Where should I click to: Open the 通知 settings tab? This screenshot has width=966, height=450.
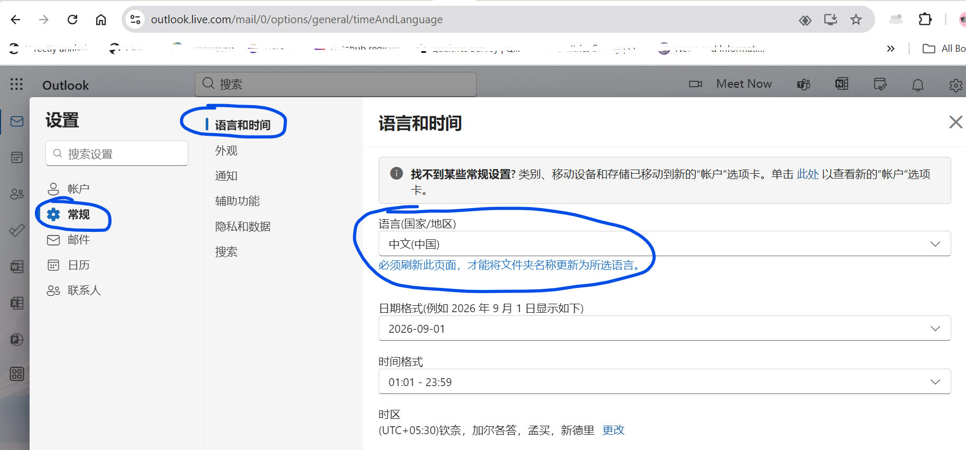tap(226, 176)
